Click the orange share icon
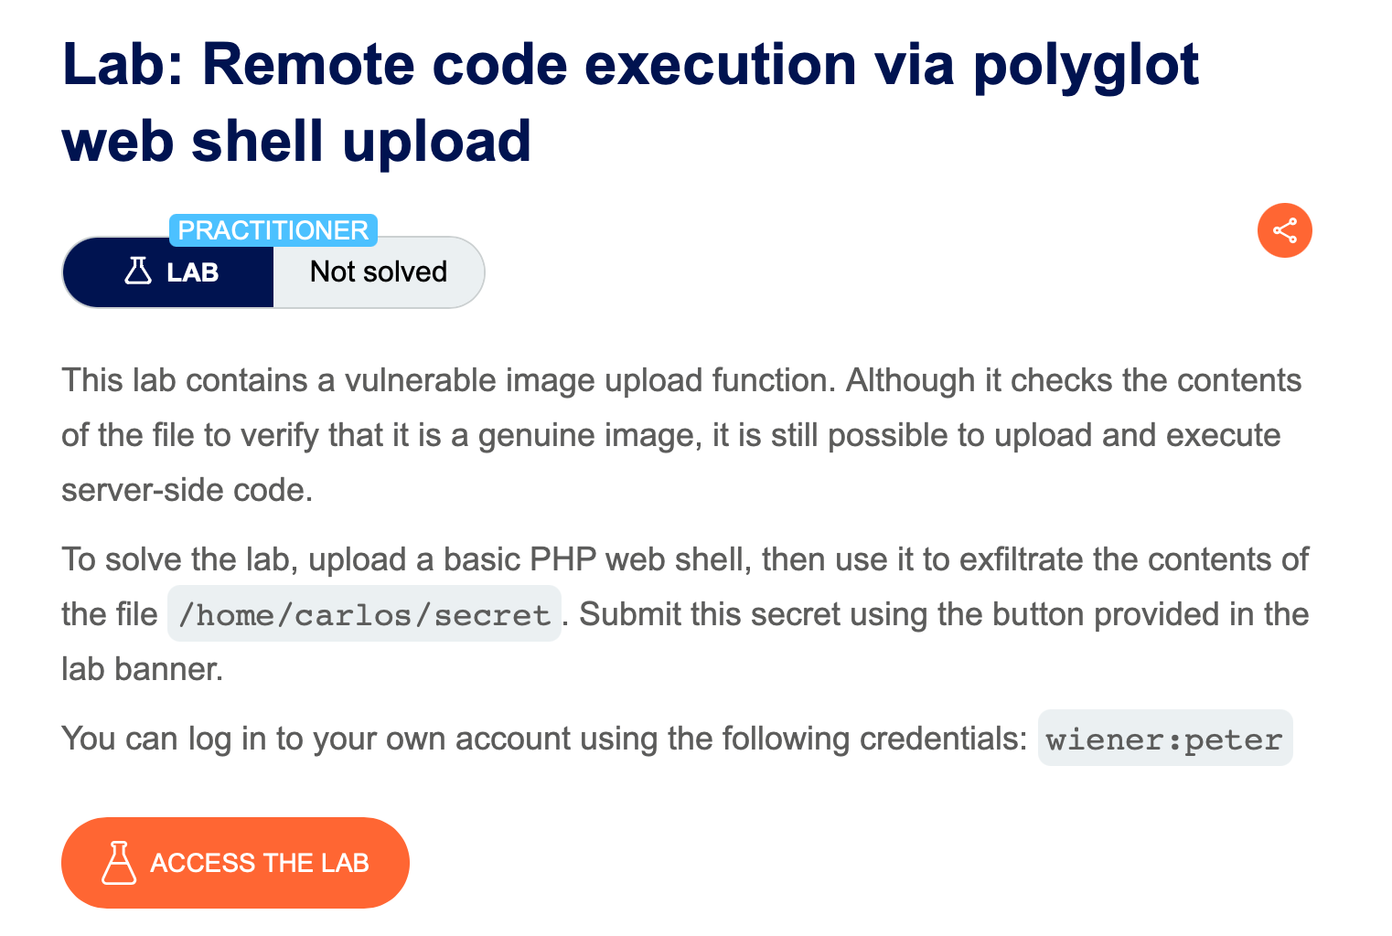This screenshot has height=936, width=1392. tap(1284, 230)
